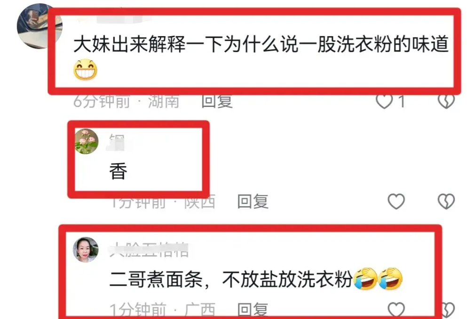Screen dimensions: 474x319
Task: Tap the blurred username of Guangxi commenter
Action: [x=149, y=250]
